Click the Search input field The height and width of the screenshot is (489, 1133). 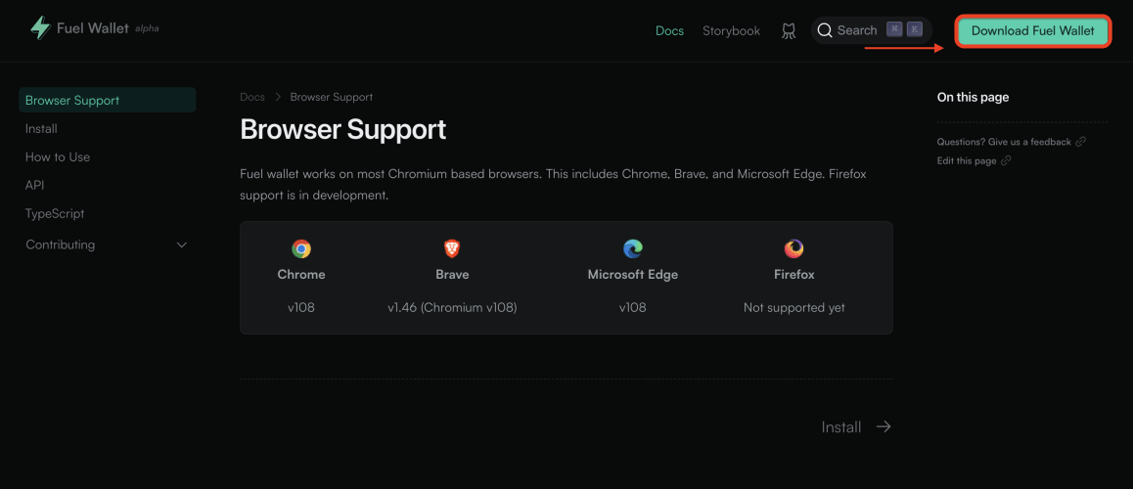(x=872, y=30)
